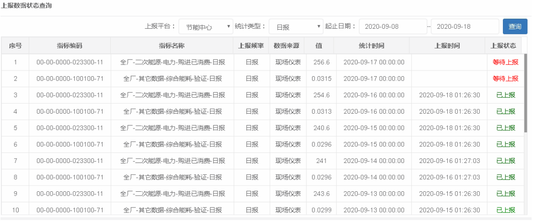Select value cell 243.6
This screenshot has height=221, width=534.
(322, 194)
